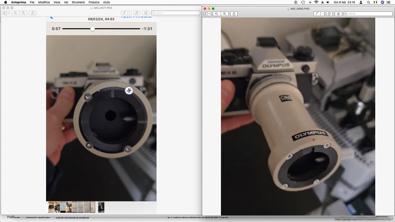Open Time Machine menu bar icon
The width and height of the screenshot is (395, 222).
pos(303,2)
